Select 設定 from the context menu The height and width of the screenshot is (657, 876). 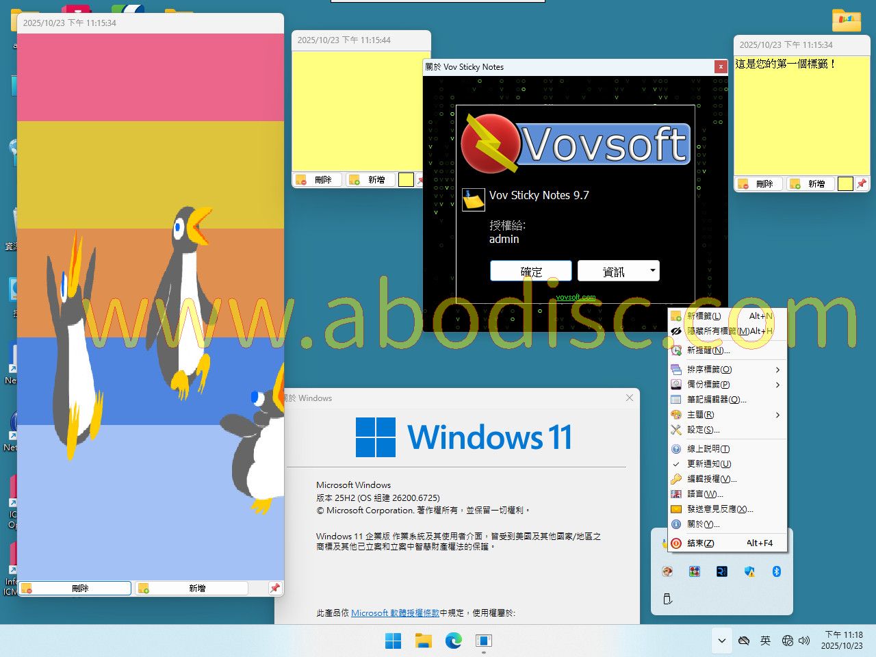[703, 430]
